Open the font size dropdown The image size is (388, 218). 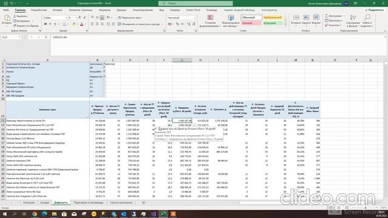(76, 18)
